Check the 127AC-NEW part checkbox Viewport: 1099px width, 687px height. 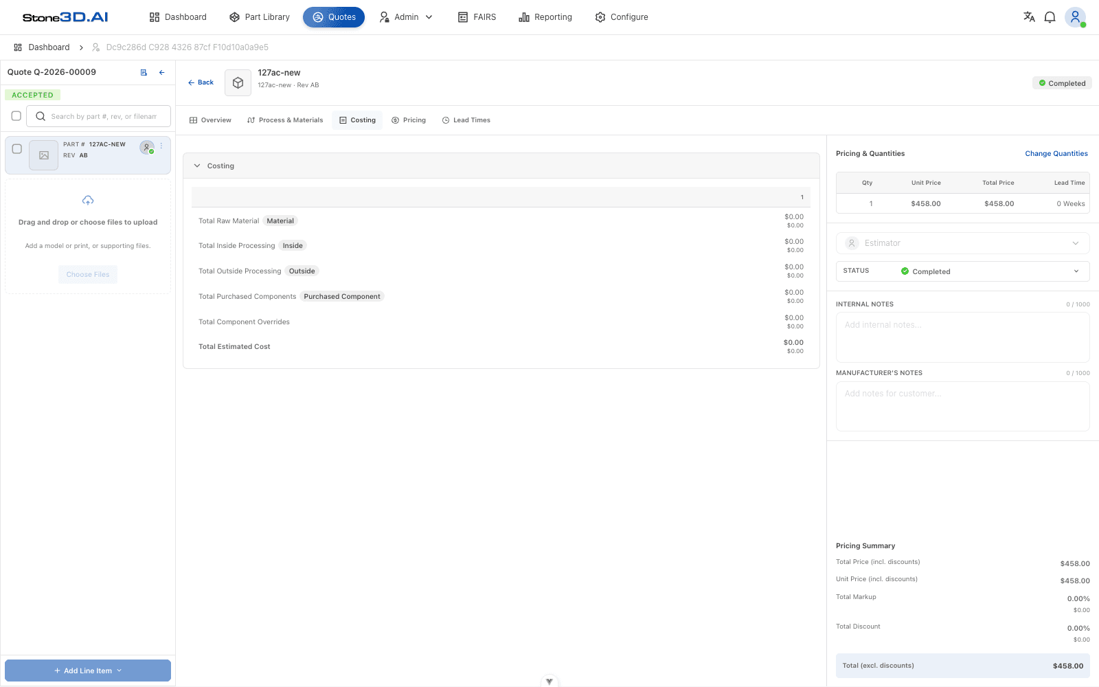(17, 148)
